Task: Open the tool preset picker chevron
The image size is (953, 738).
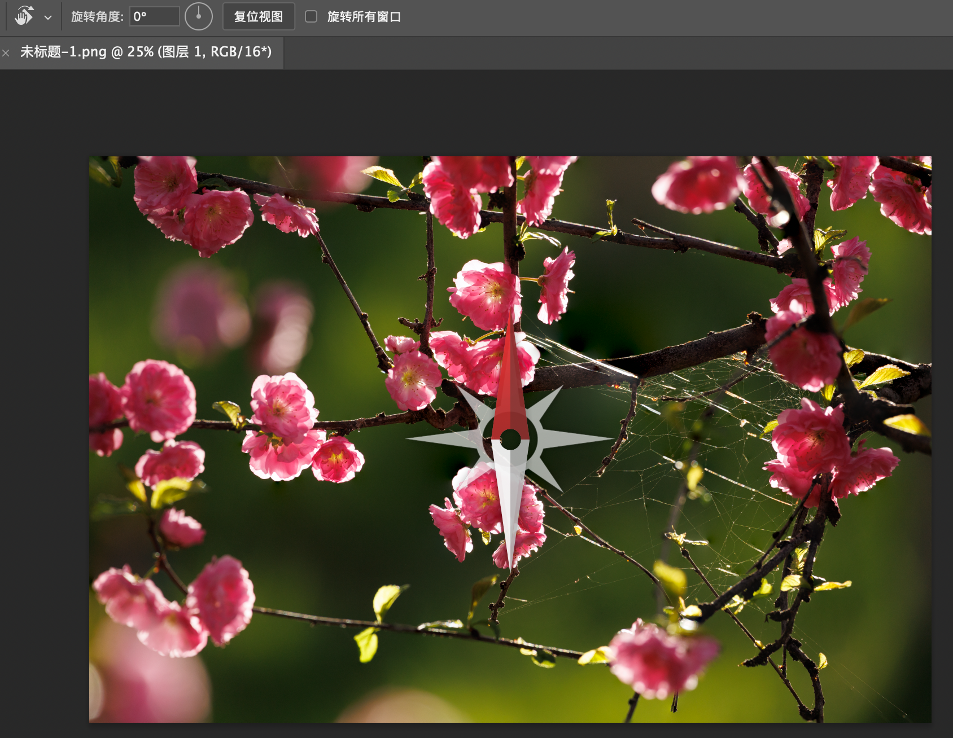Action: (x=48, y=17)
